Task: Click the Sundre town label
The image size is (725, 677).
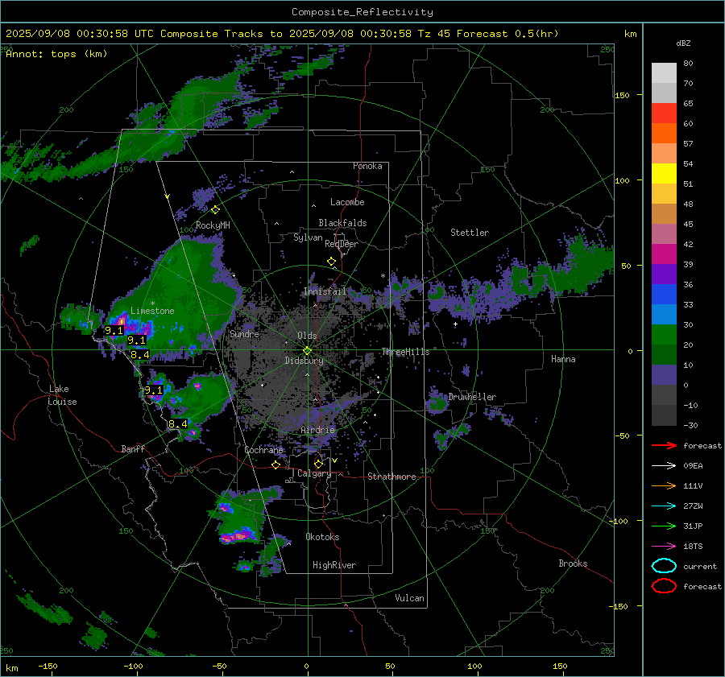Action: [244, 333]
